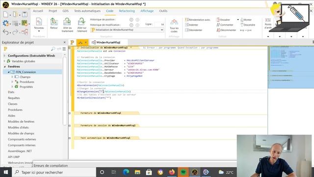Switch to the Refactoring ribbon tab
The width and height of the screenshot is (314, 177).
[127, 11]
